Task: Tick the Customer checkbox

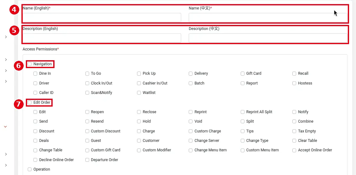Action: click(x=139, y=141)
